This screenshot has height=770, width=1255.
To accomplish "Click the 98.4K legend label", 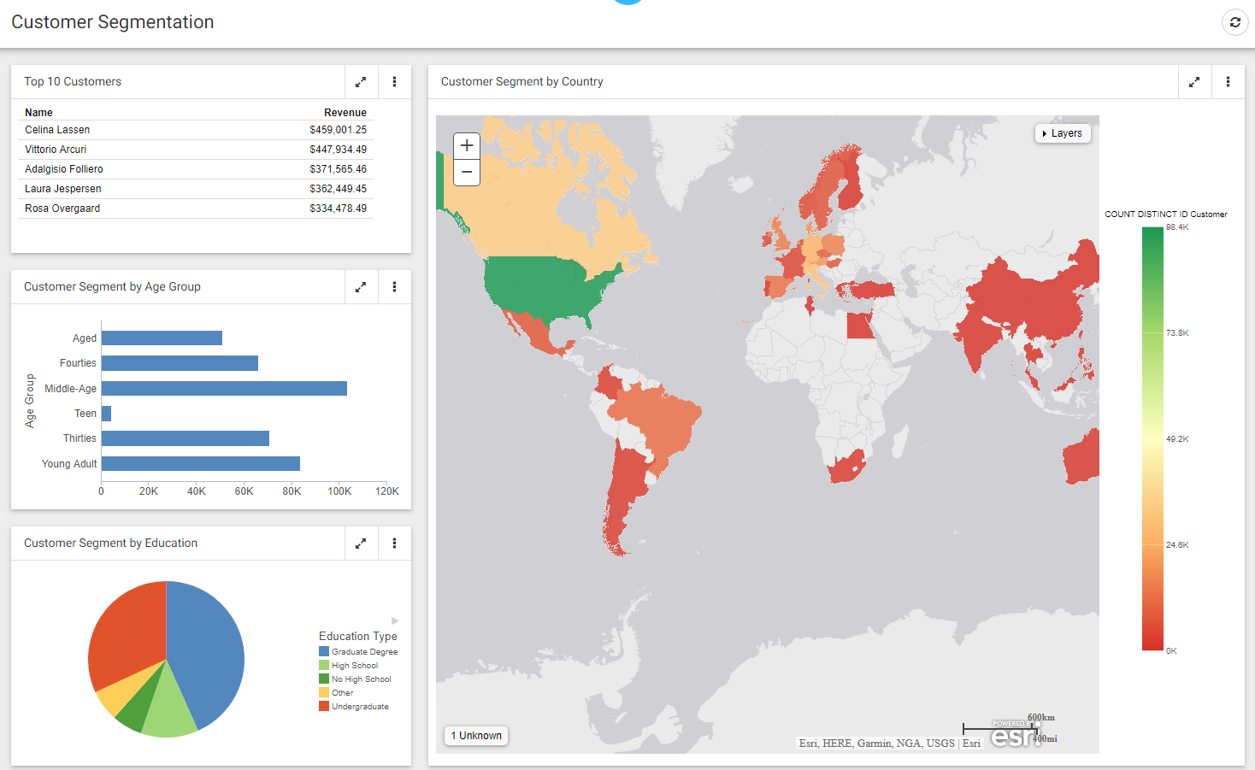I will point(1177,227).
